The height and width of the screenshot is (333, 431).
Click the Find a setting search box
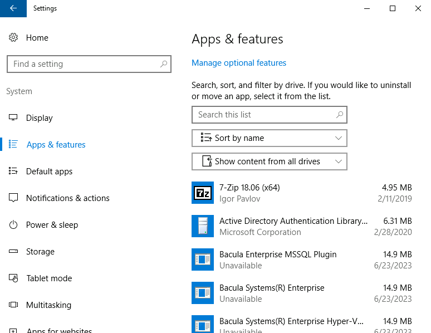coord(84,64)
